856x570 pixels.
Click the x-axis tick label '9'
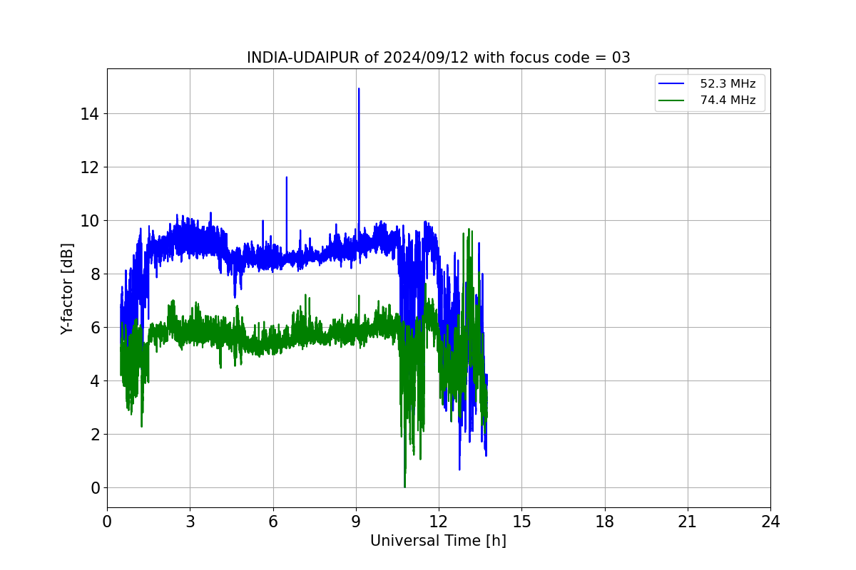356,522
